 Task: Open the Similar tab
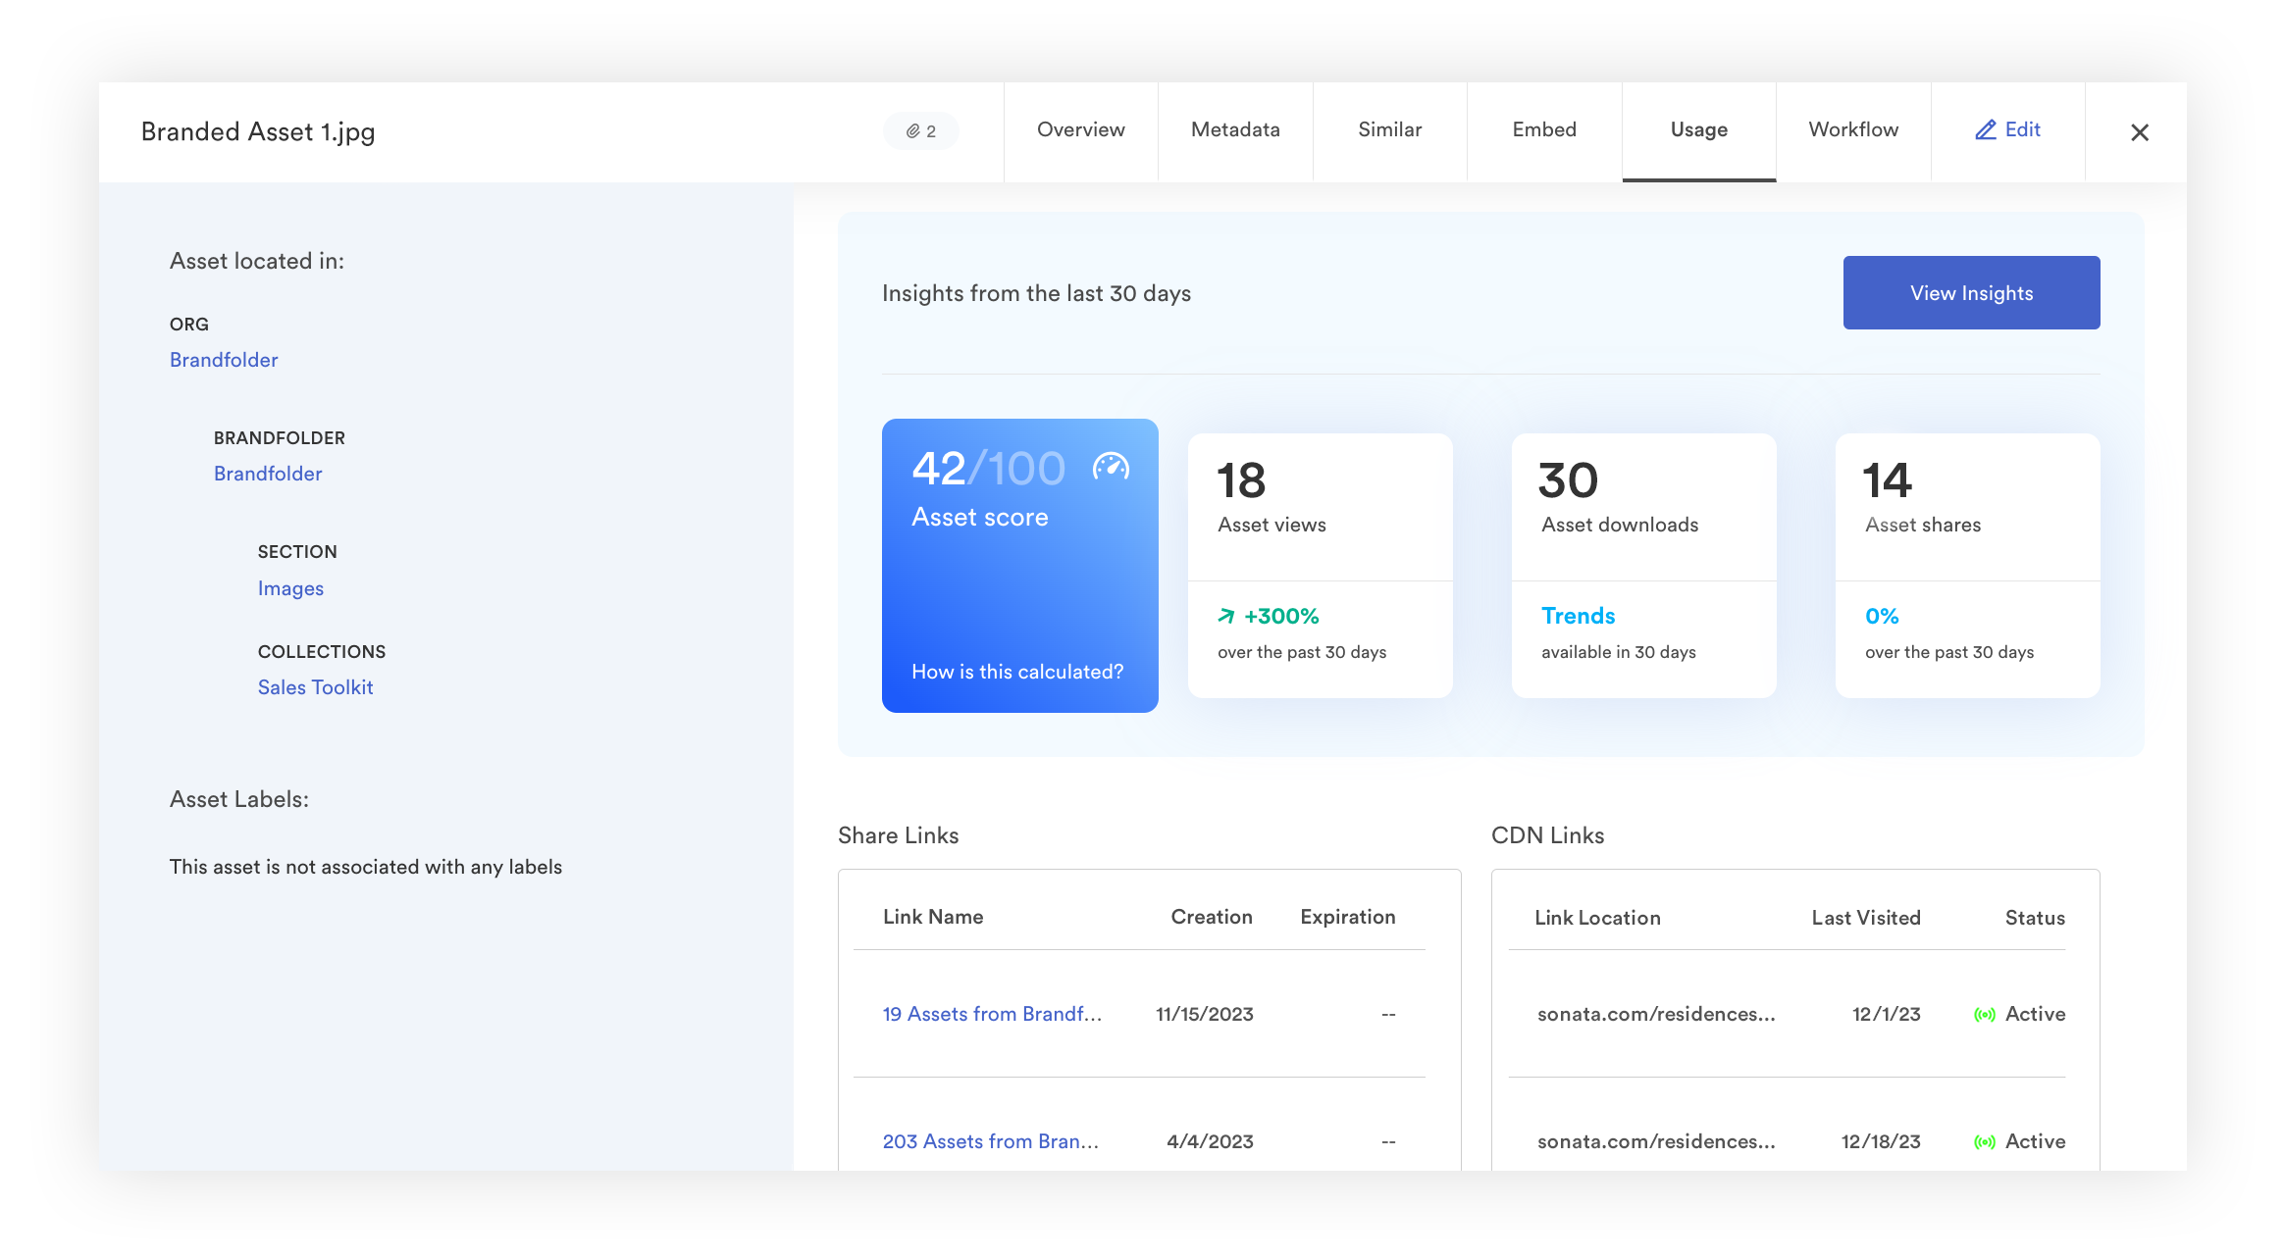(x=1389, y=129)
